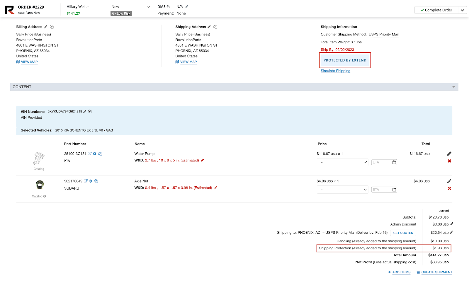469x283 pixels.
Task: Open the Complete Order arrow menu
Action: pyautogui.click(x=462, y=10)
